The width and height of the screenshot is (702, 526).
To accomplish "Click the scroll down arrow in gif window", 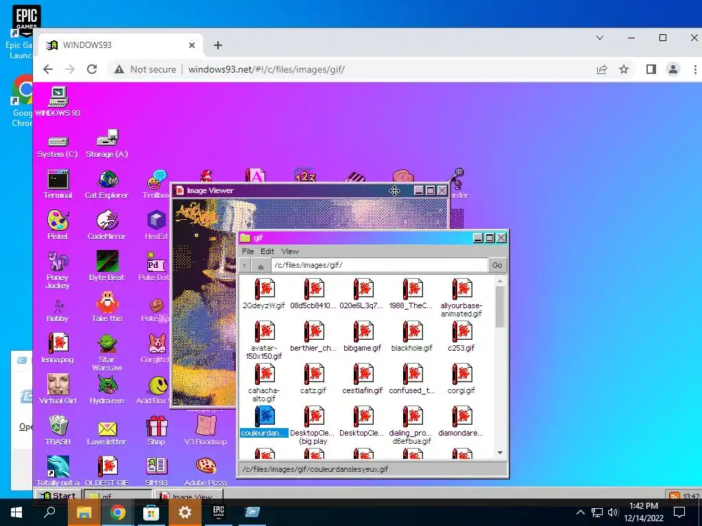I will click(x=500, y=453).
